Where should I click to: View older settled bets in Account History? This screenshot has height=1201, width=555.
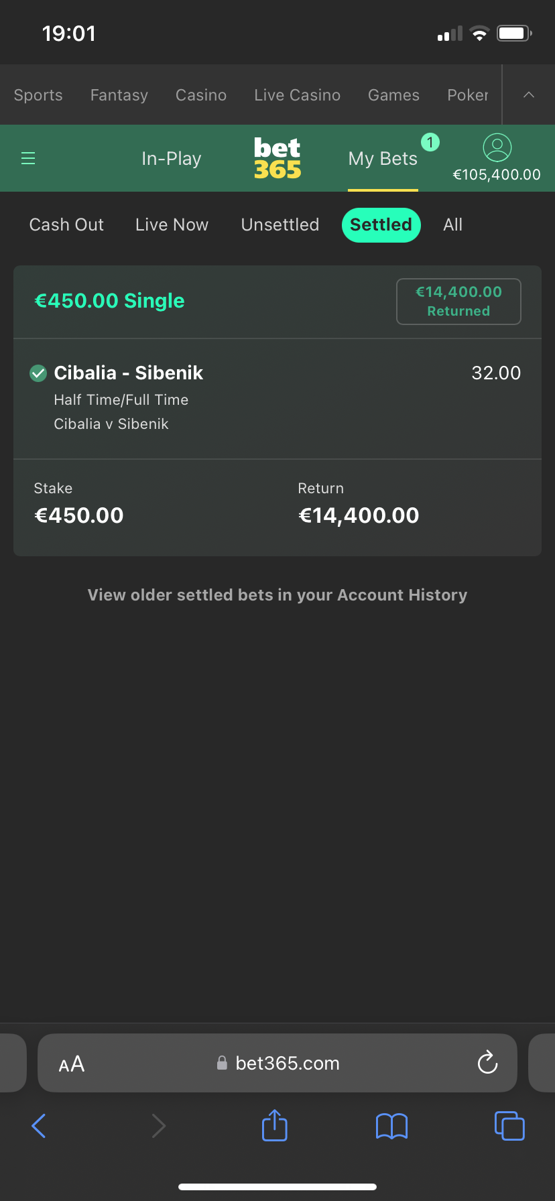click(277, 595)
